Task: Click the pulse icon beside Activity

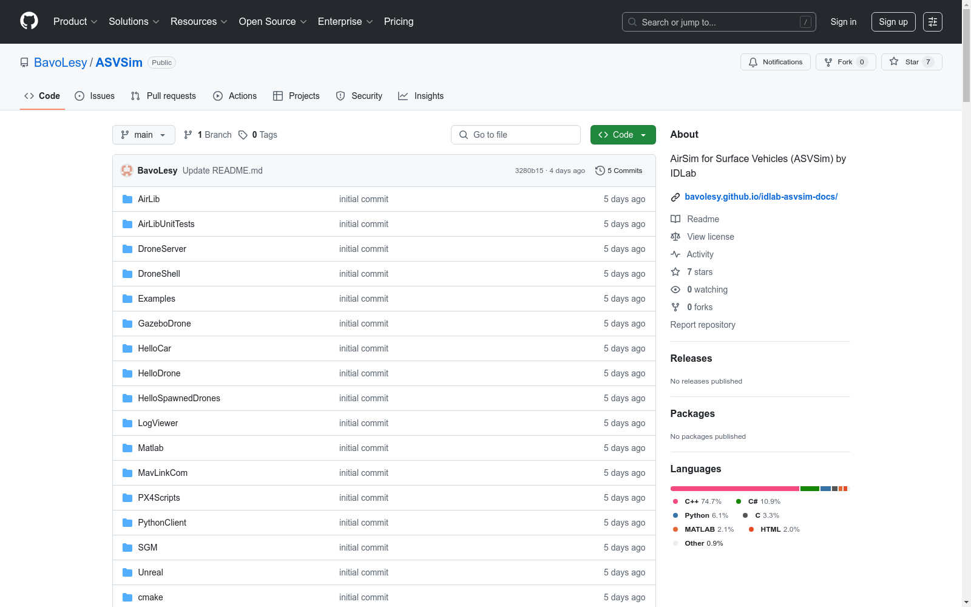Action: (675, 254)
